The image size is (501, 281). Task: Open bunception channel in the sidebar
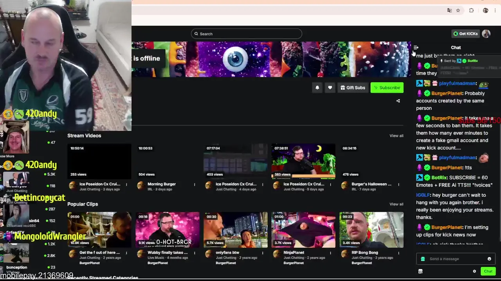tap(17, 267)
